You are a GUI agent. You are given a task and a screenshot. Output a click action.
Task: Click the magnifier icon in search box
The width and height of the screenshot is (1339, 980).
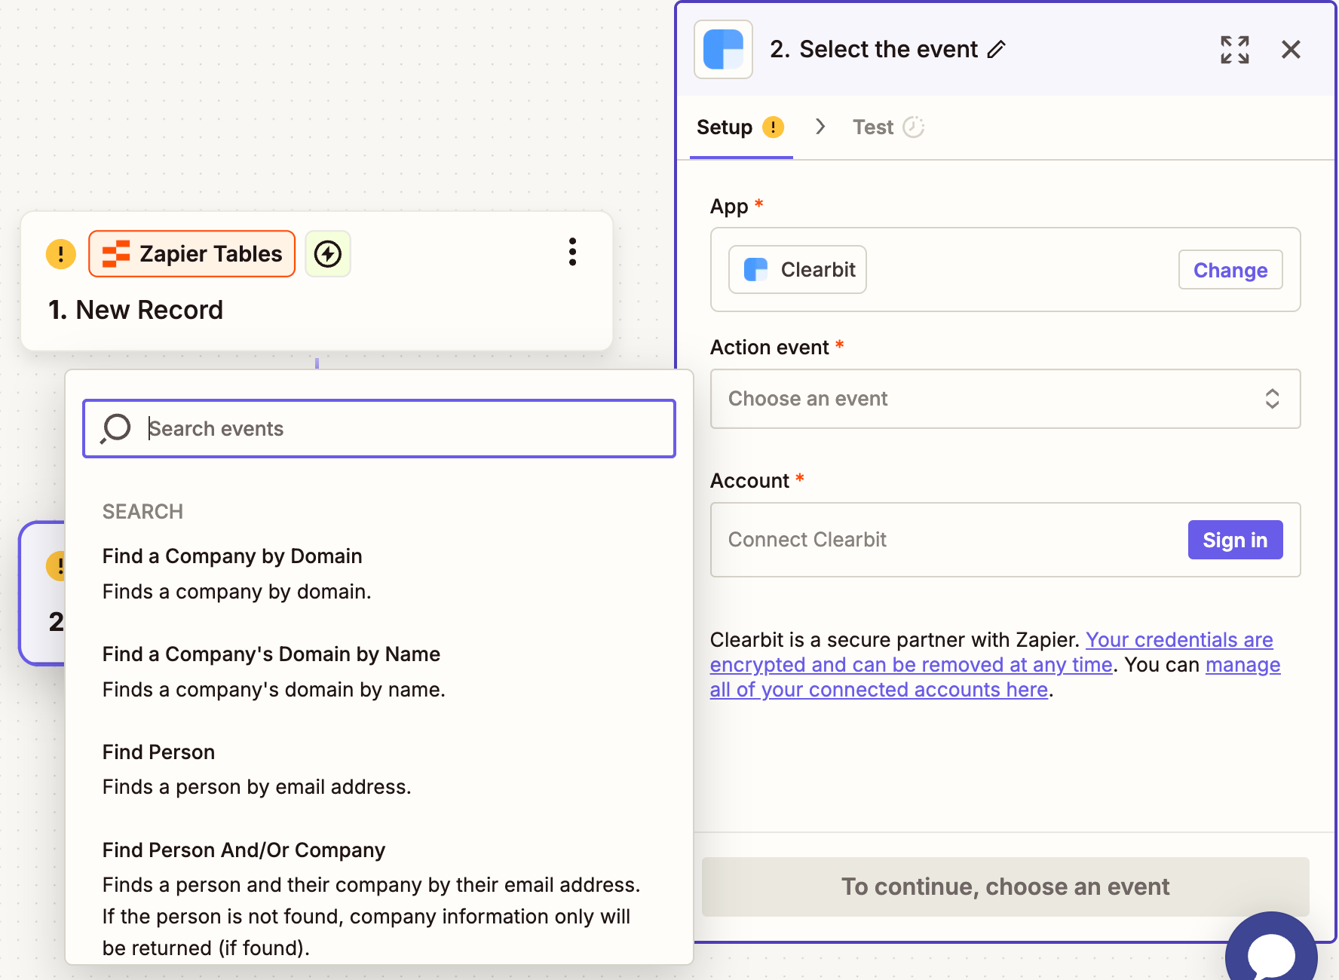tap(116, 428)
